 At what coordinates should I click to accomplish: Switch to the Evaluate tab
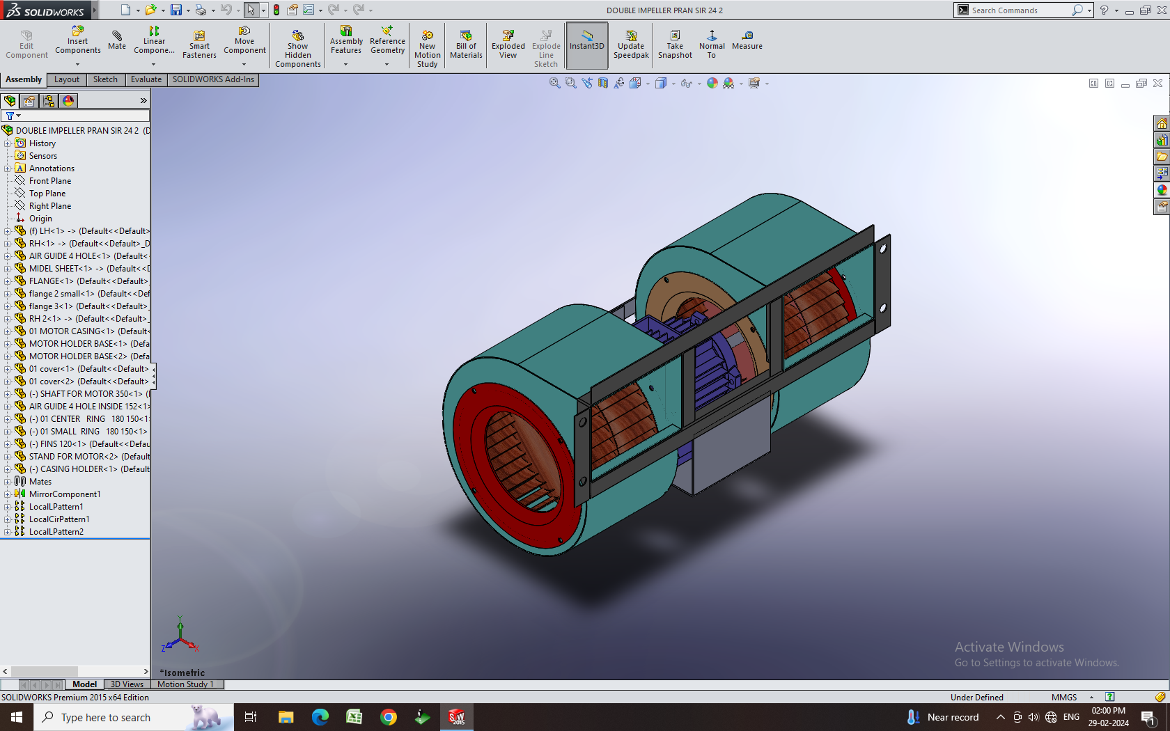coord(146,79)
